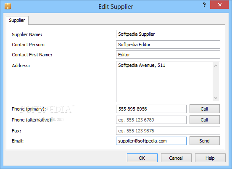This screenshot has width=232, height=169.
Task: Click the Fax number field
Action: click(x=168, y=131)
